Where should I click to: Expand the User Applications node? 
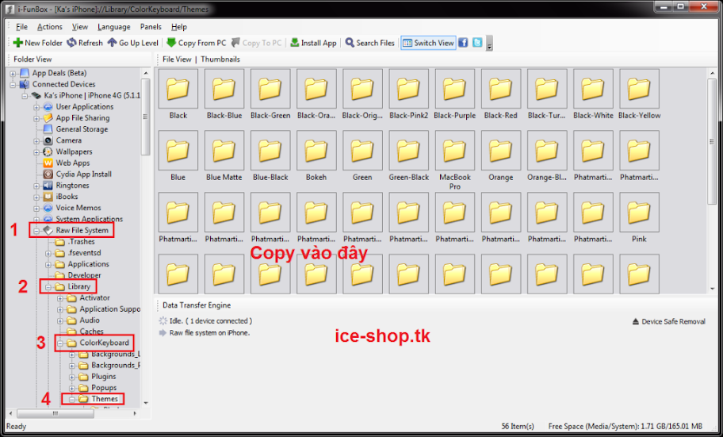point(36,107)
